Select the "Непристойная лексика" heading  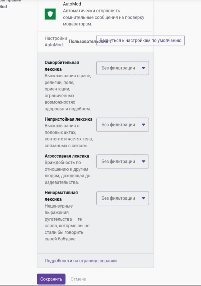click(x=69, y=119)
